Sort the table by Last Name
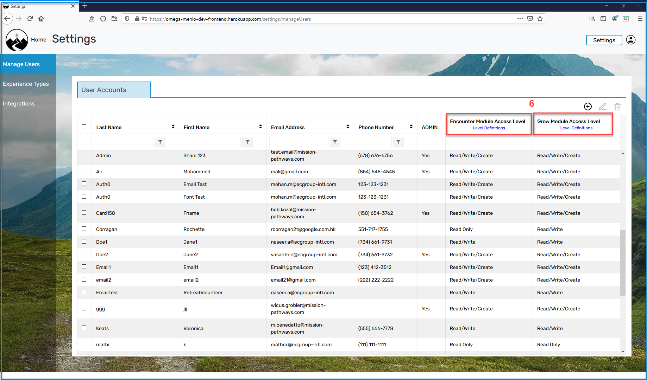Viewport: 647px width, 380px height. point(173,127)
